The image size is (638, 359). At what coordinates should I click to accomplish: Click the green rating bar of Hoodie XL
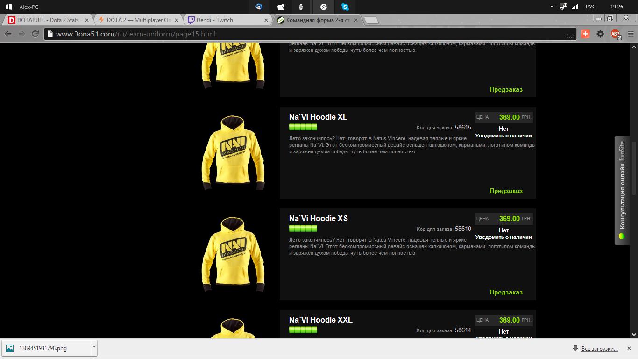click(303, 127)
